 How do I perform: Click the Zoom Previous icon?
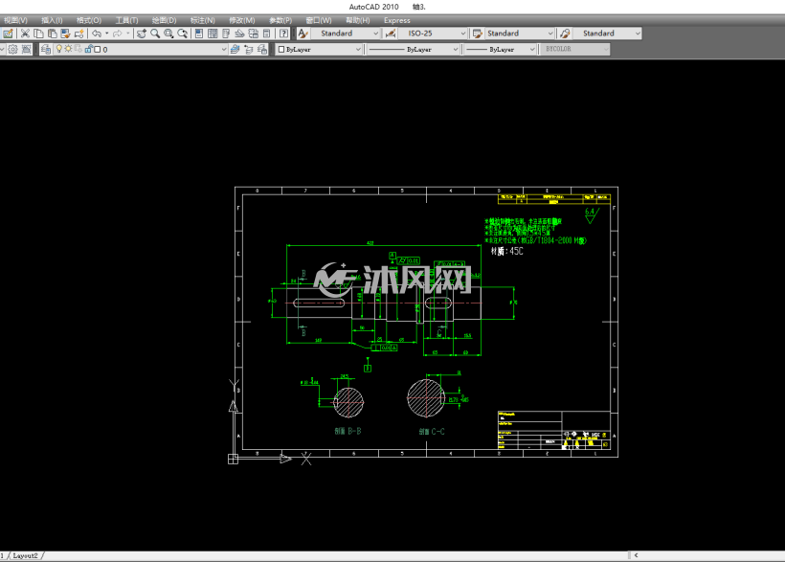[x=183, y=34]
